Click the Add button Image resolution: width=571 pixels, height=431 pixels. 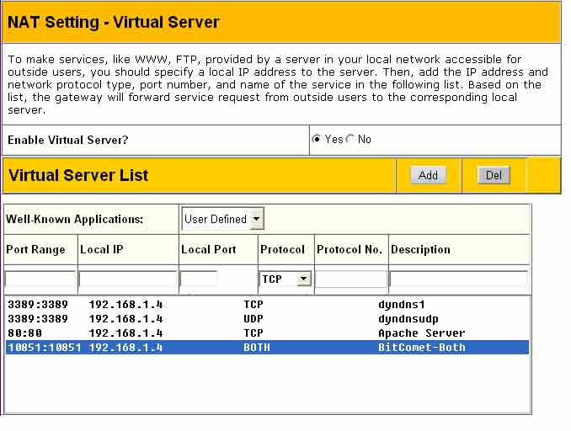click(x=428, y=175)
